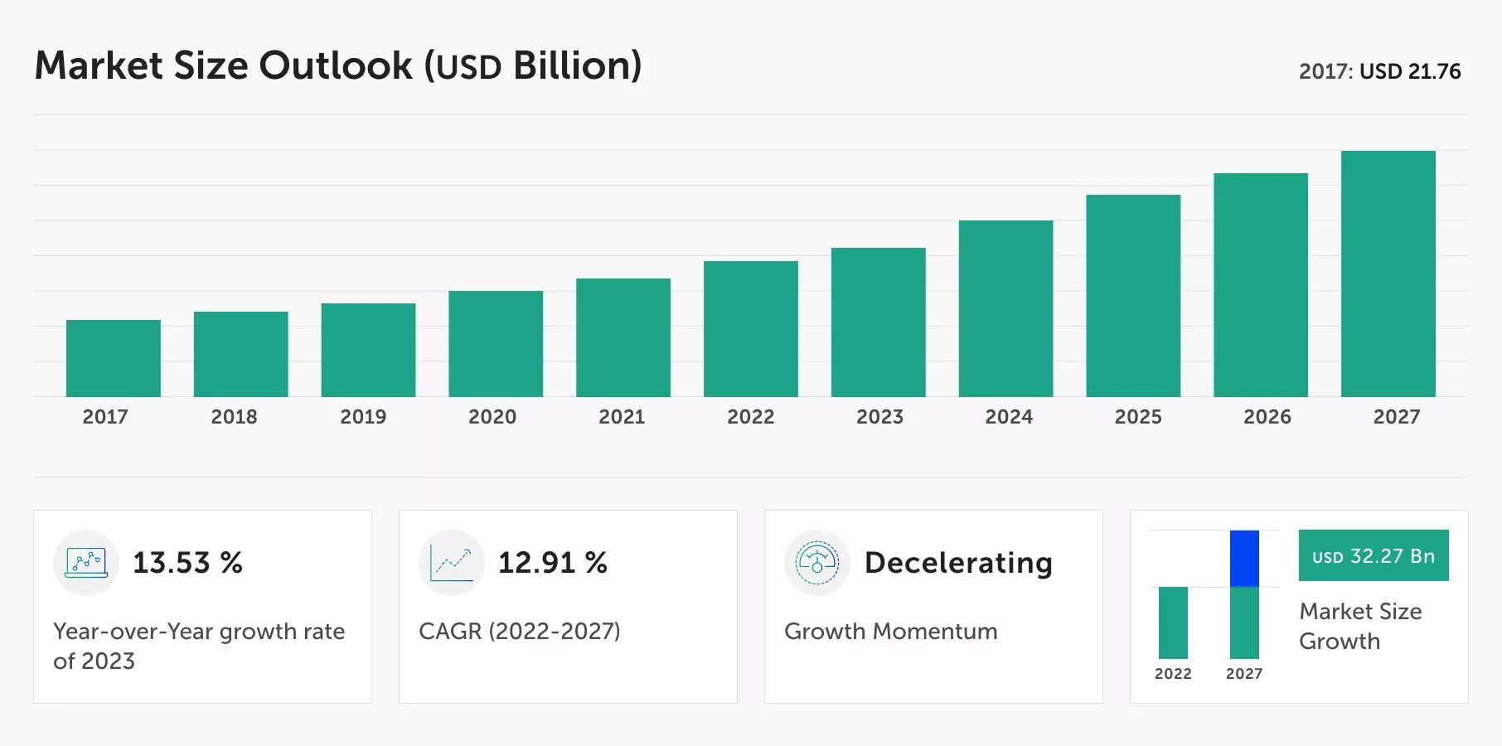1502x746 pixels.
Task: Click the '2021' x-axis label
Action: click(622, 417)
